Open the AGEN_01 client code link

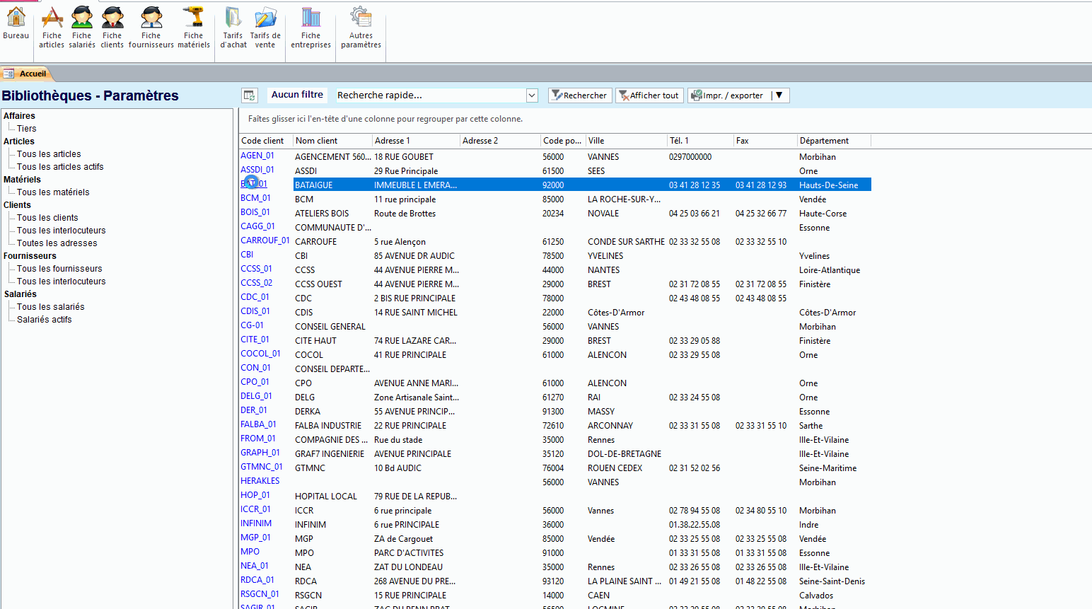click(x=257, y=156)
